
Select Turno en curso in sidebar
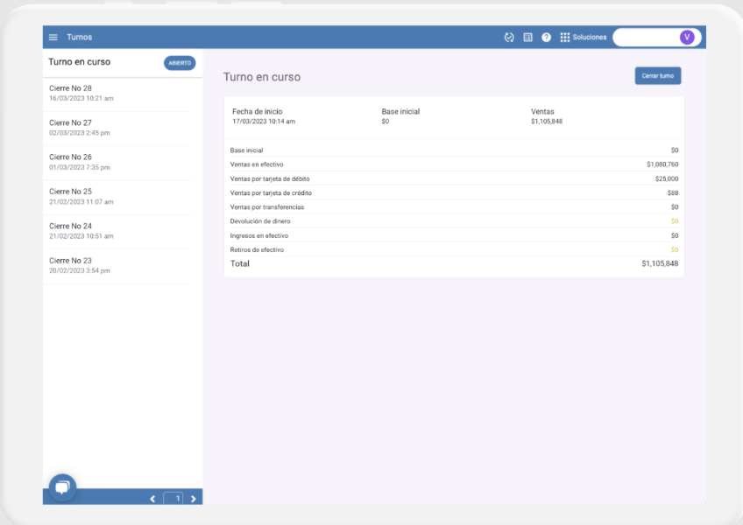(x=80, y=62)
